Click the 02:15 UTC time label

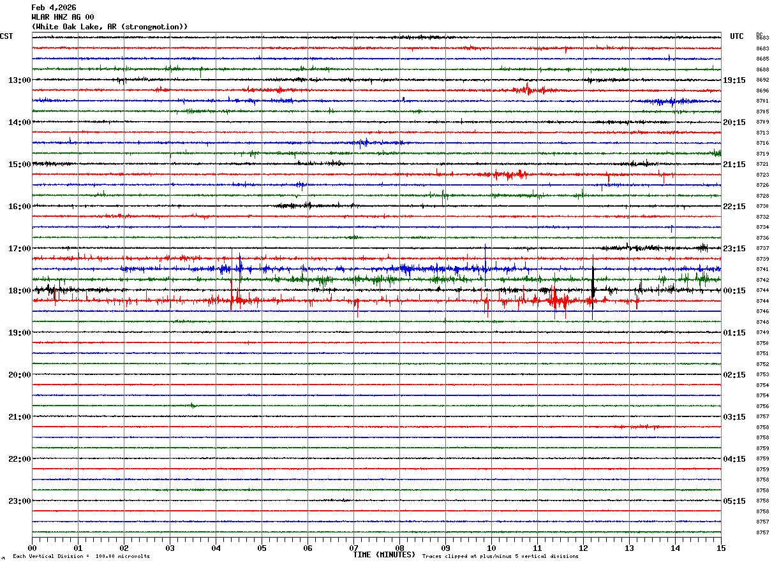[x=734, y=375]
